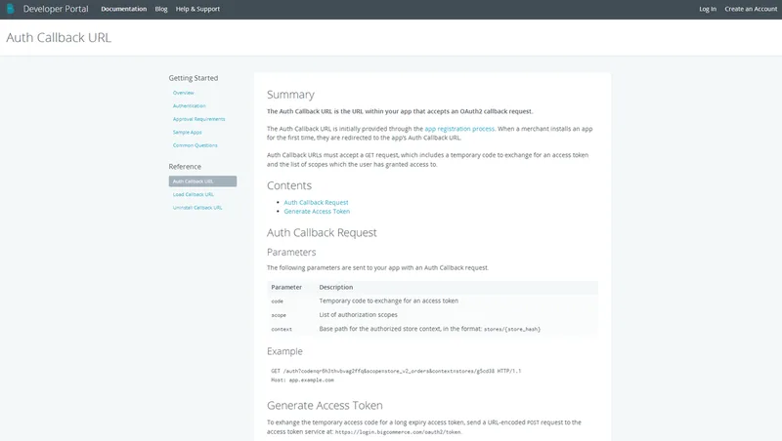This screenshot has width=782, height=441.
Task: Click the Log In link
Action: [x=707, y=9]
